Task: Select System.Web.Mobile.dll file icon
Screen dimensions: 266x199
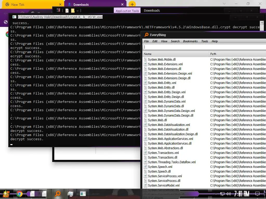Action: [x=145, y=59]
